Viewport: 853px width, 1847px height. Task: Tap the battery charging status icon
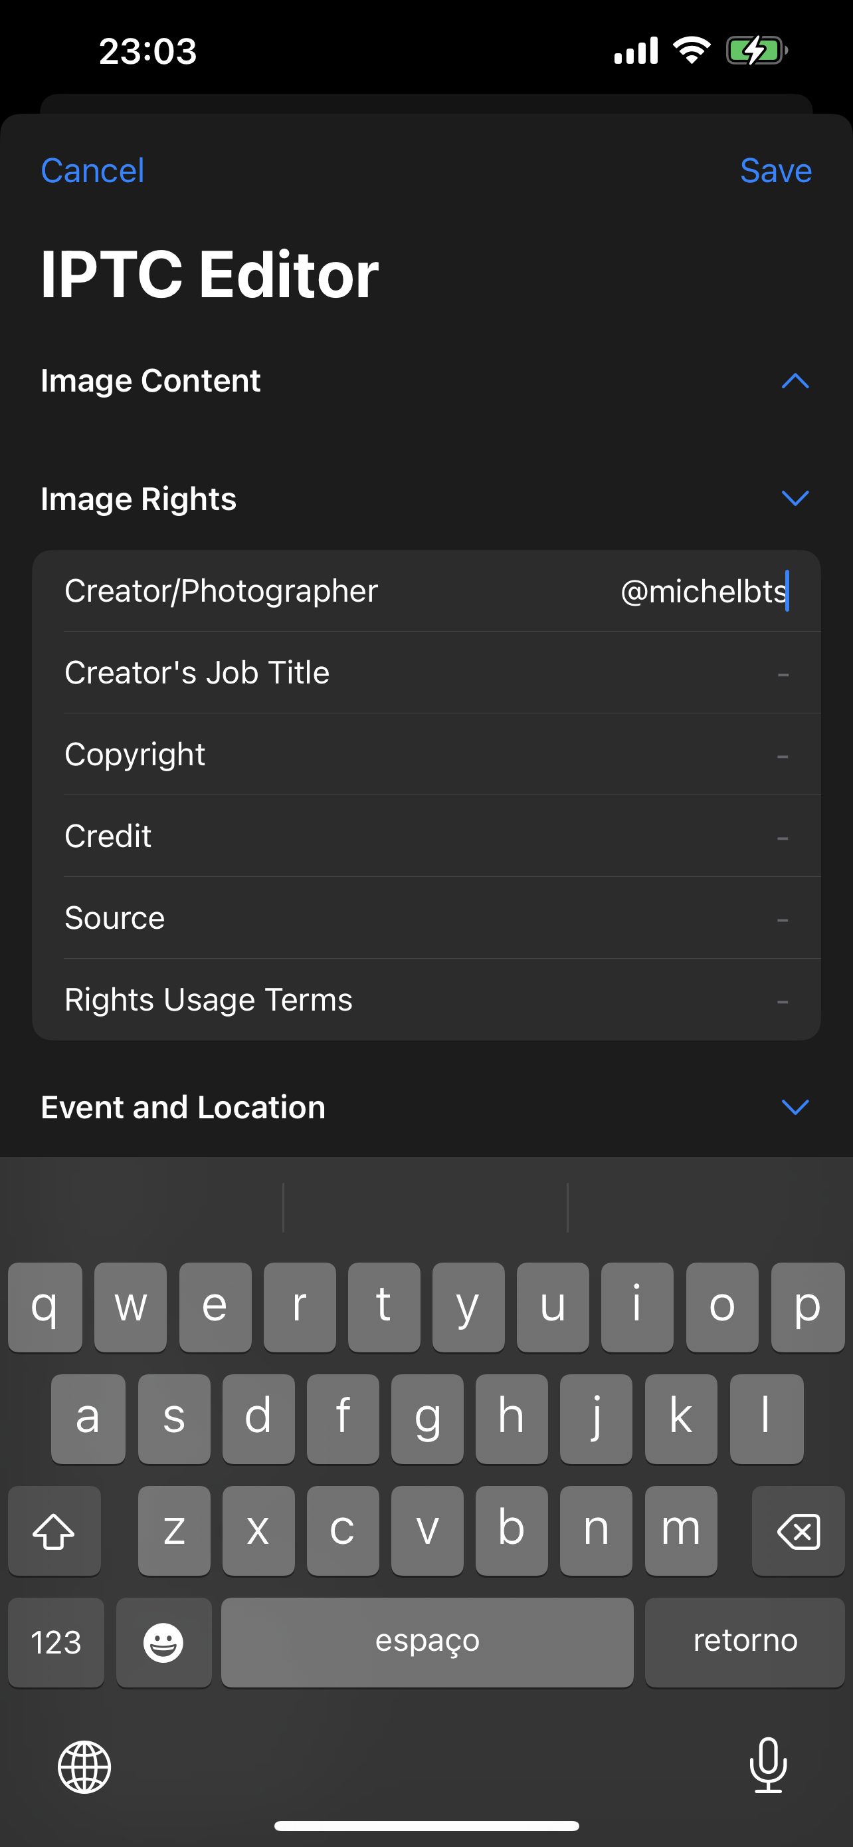pos(756,51)
